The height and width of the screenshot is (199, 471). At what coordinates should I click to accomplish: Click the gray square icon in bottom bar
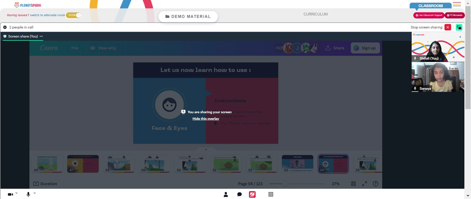pyautogui.click(x=271, y=194)
